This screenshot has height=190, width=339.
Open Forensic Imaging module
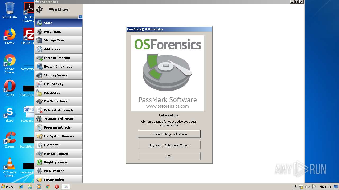[59, 58]
